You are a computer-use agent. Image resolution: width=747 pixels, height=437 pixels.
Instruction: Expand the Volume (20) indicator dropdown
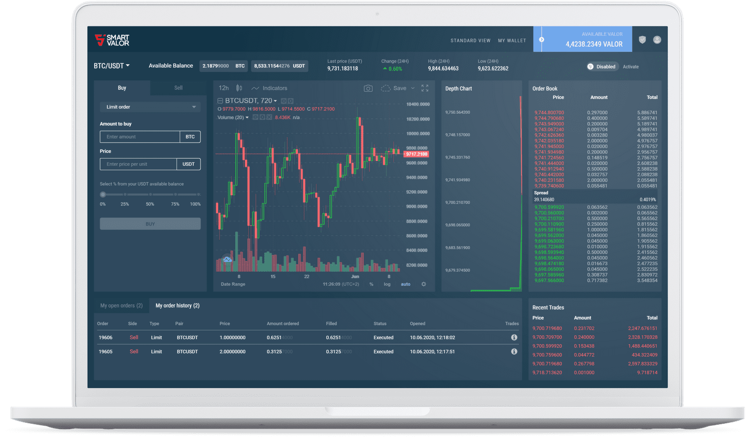coord(246,117)
